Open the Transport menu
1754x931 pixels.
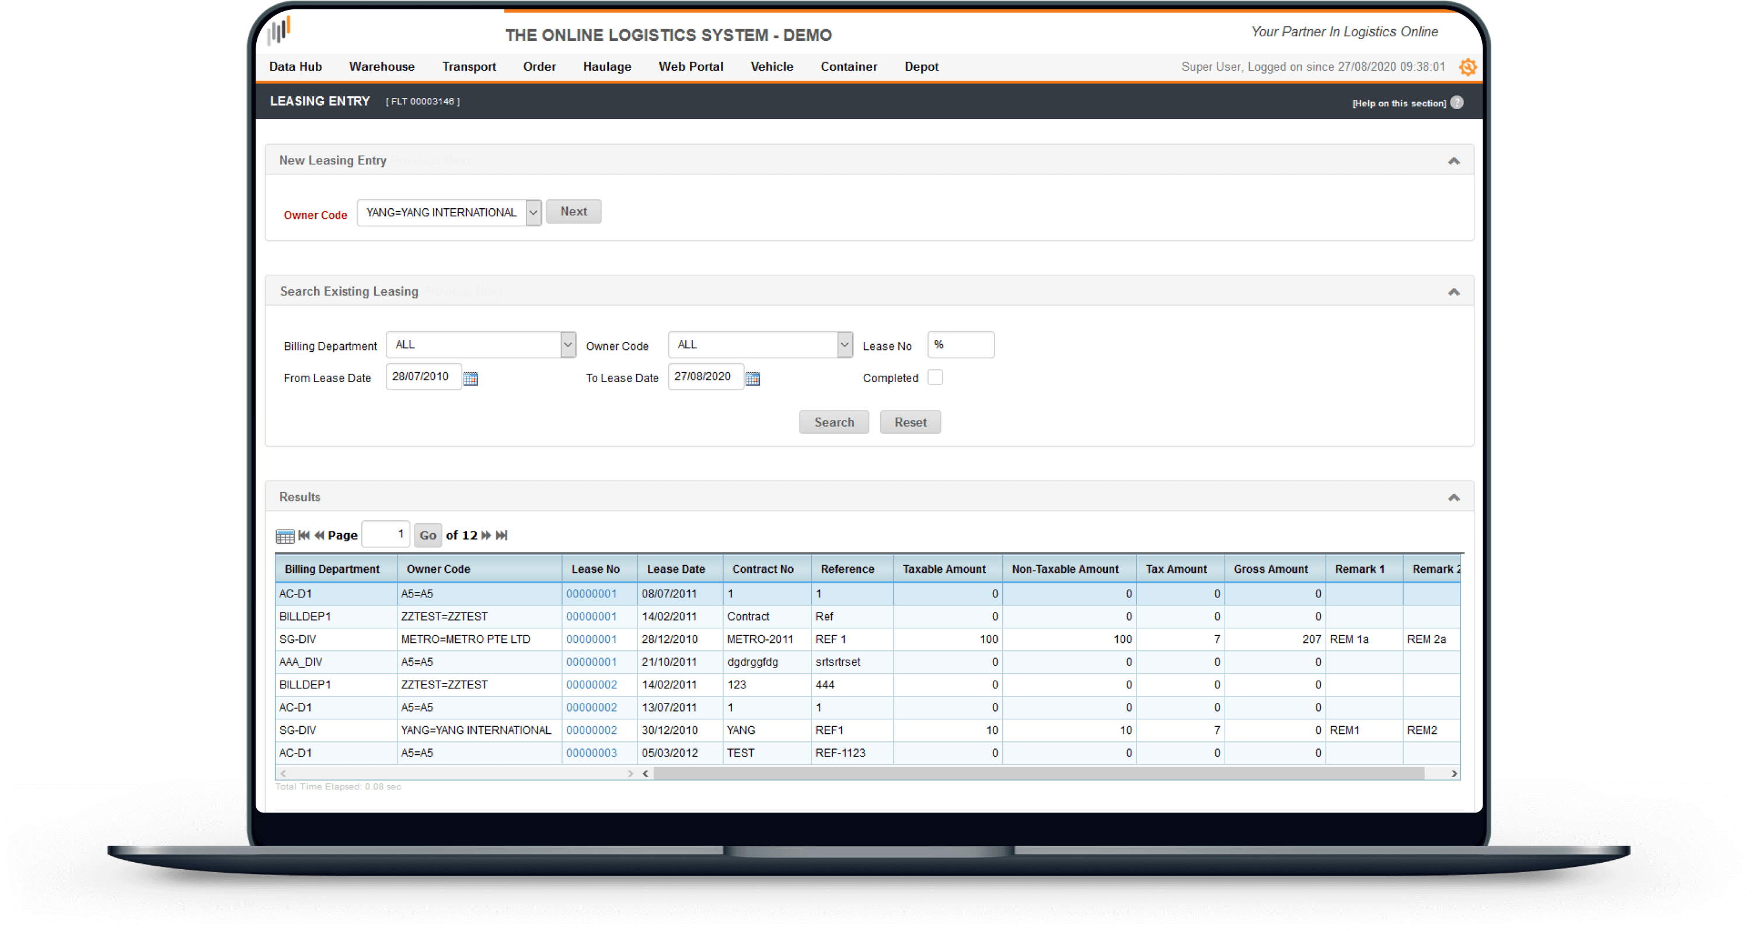click(x=469, y=66)
